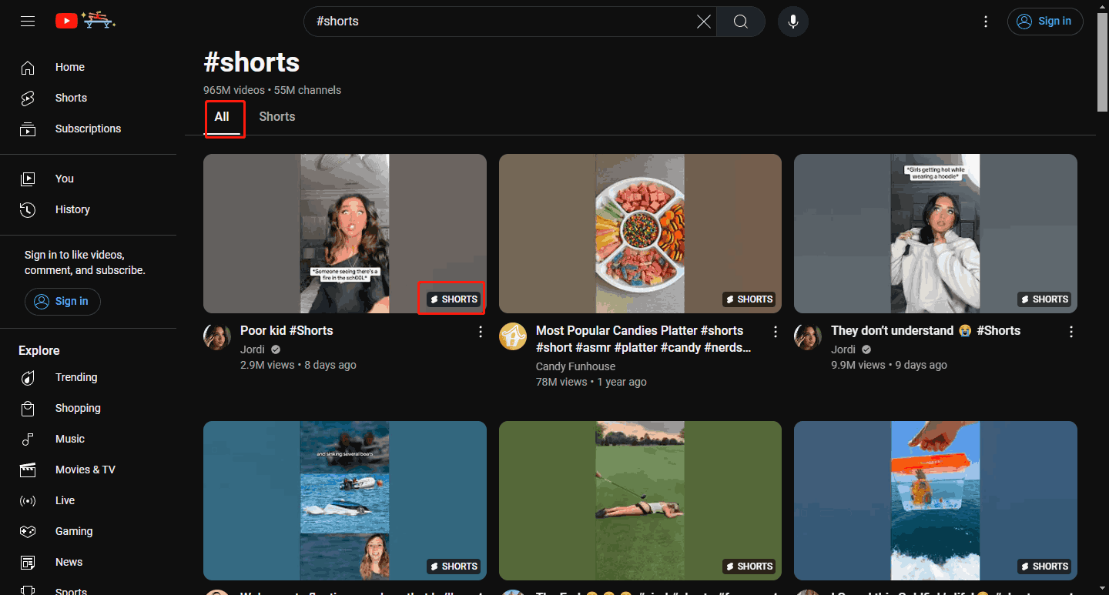
Task: Click the magnifier search button
Action: tap(740, 22)
